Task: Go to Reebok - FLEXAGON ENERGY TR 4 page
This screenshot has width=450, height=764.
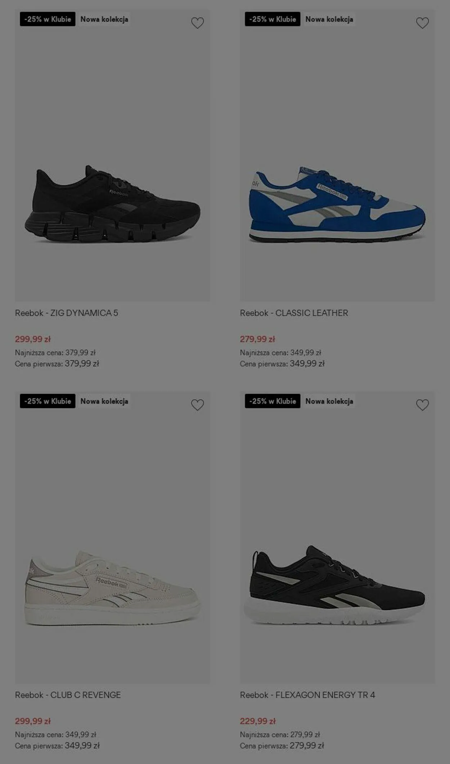Action: point(307,695)
